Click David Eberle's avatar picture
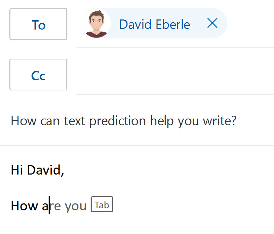This screenshot has height=234, width=274. (x=97, y=24)
